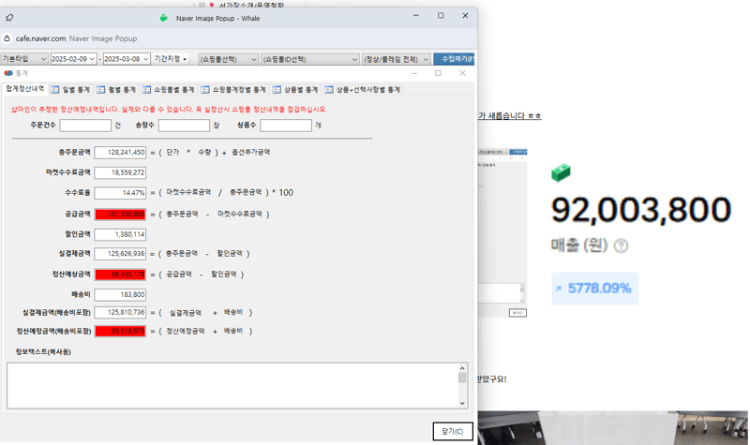750x445 pixels.
Task: Click the 5778.09% growth badge
Action: (x=595, y=289)
